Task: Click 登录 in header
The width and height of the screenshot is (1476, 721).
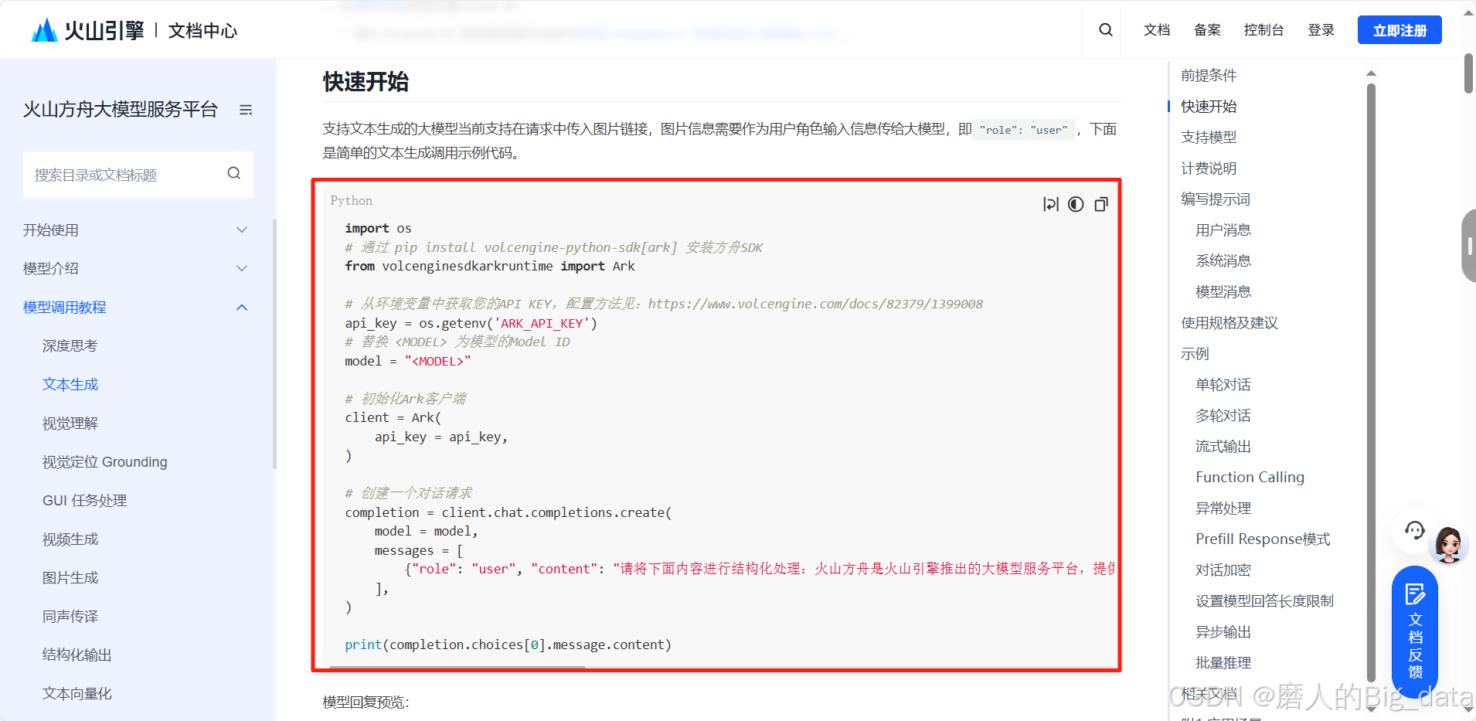Action: 1321,30
